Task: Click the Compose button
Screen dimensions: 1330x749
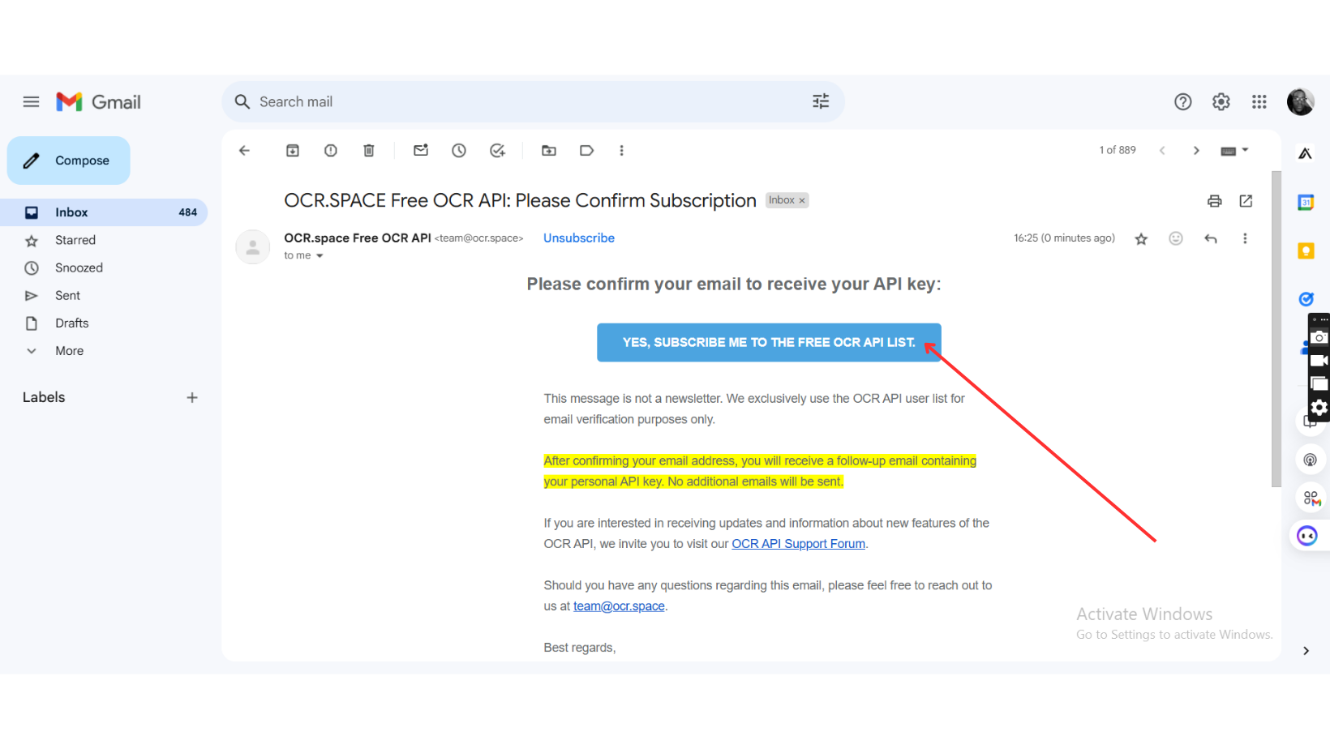Action: (69, 160)
